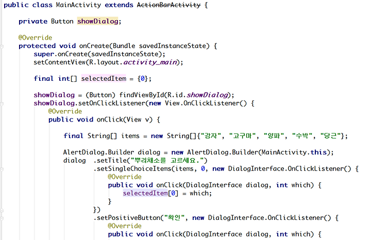The width and height of the screenshot is (371, 240).
Task: Click setOnClickListener method name
Action: coord(111,104)
